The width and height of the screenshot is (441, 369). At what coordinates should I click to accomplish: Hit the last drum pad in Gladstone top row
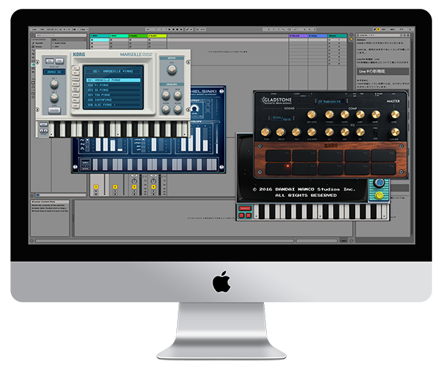coord(384,156)
